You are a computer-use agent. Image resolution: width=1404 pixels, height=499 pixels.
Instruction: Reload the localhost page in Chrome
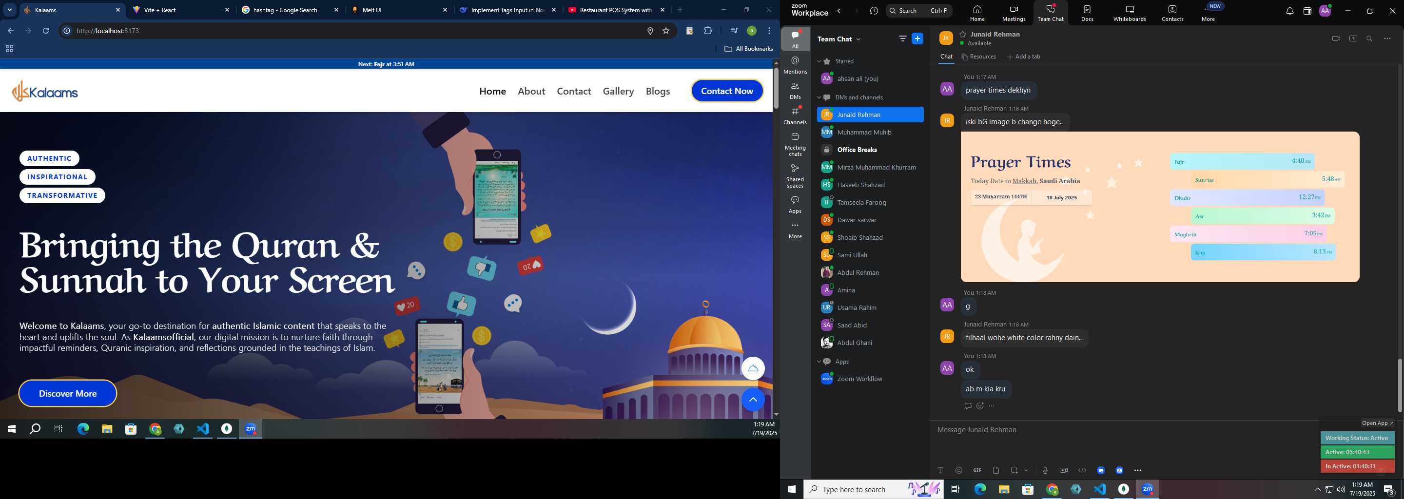(x=46, y=31)
